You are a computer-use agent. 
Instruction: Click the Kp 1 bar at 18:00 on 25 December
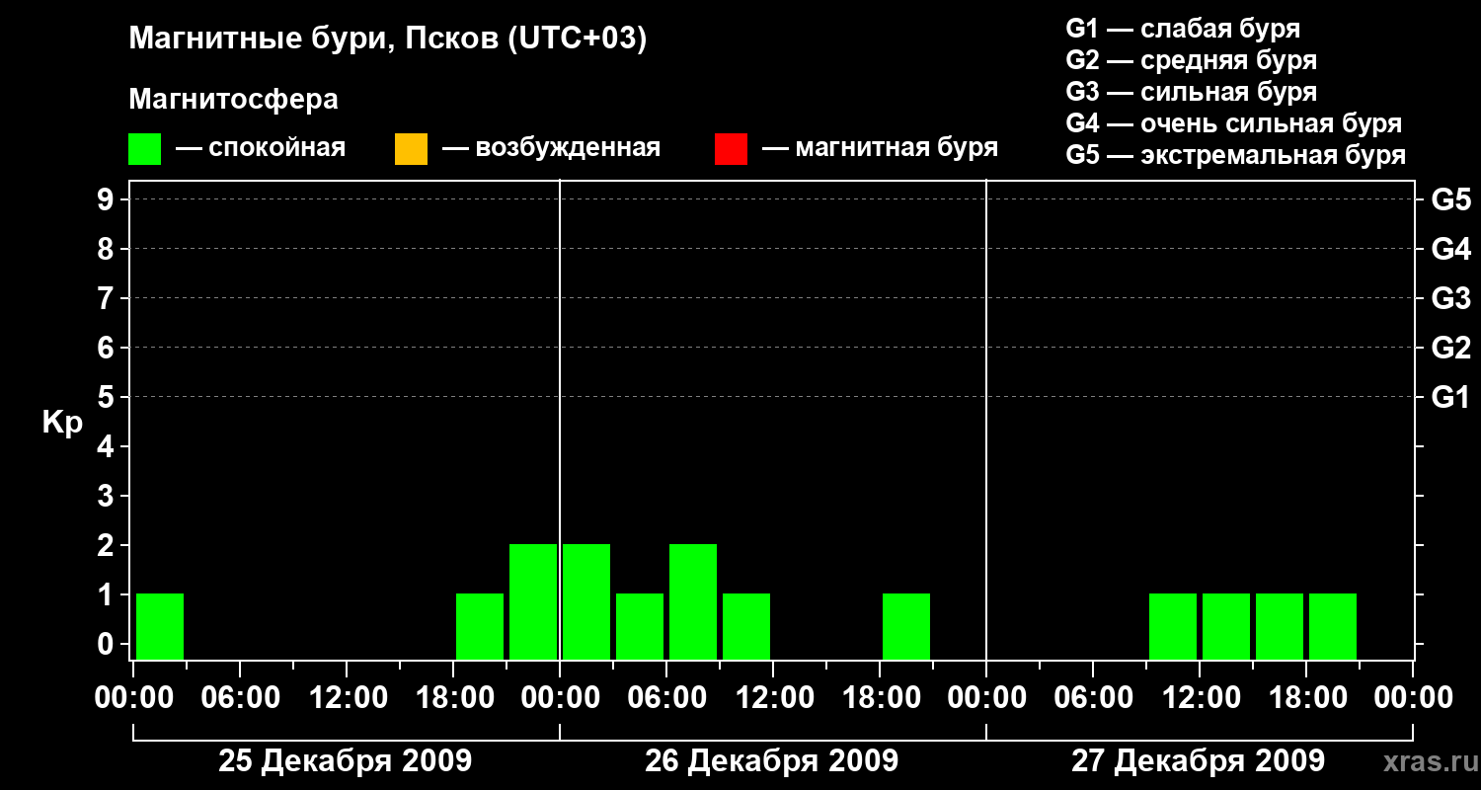point(480,627)
